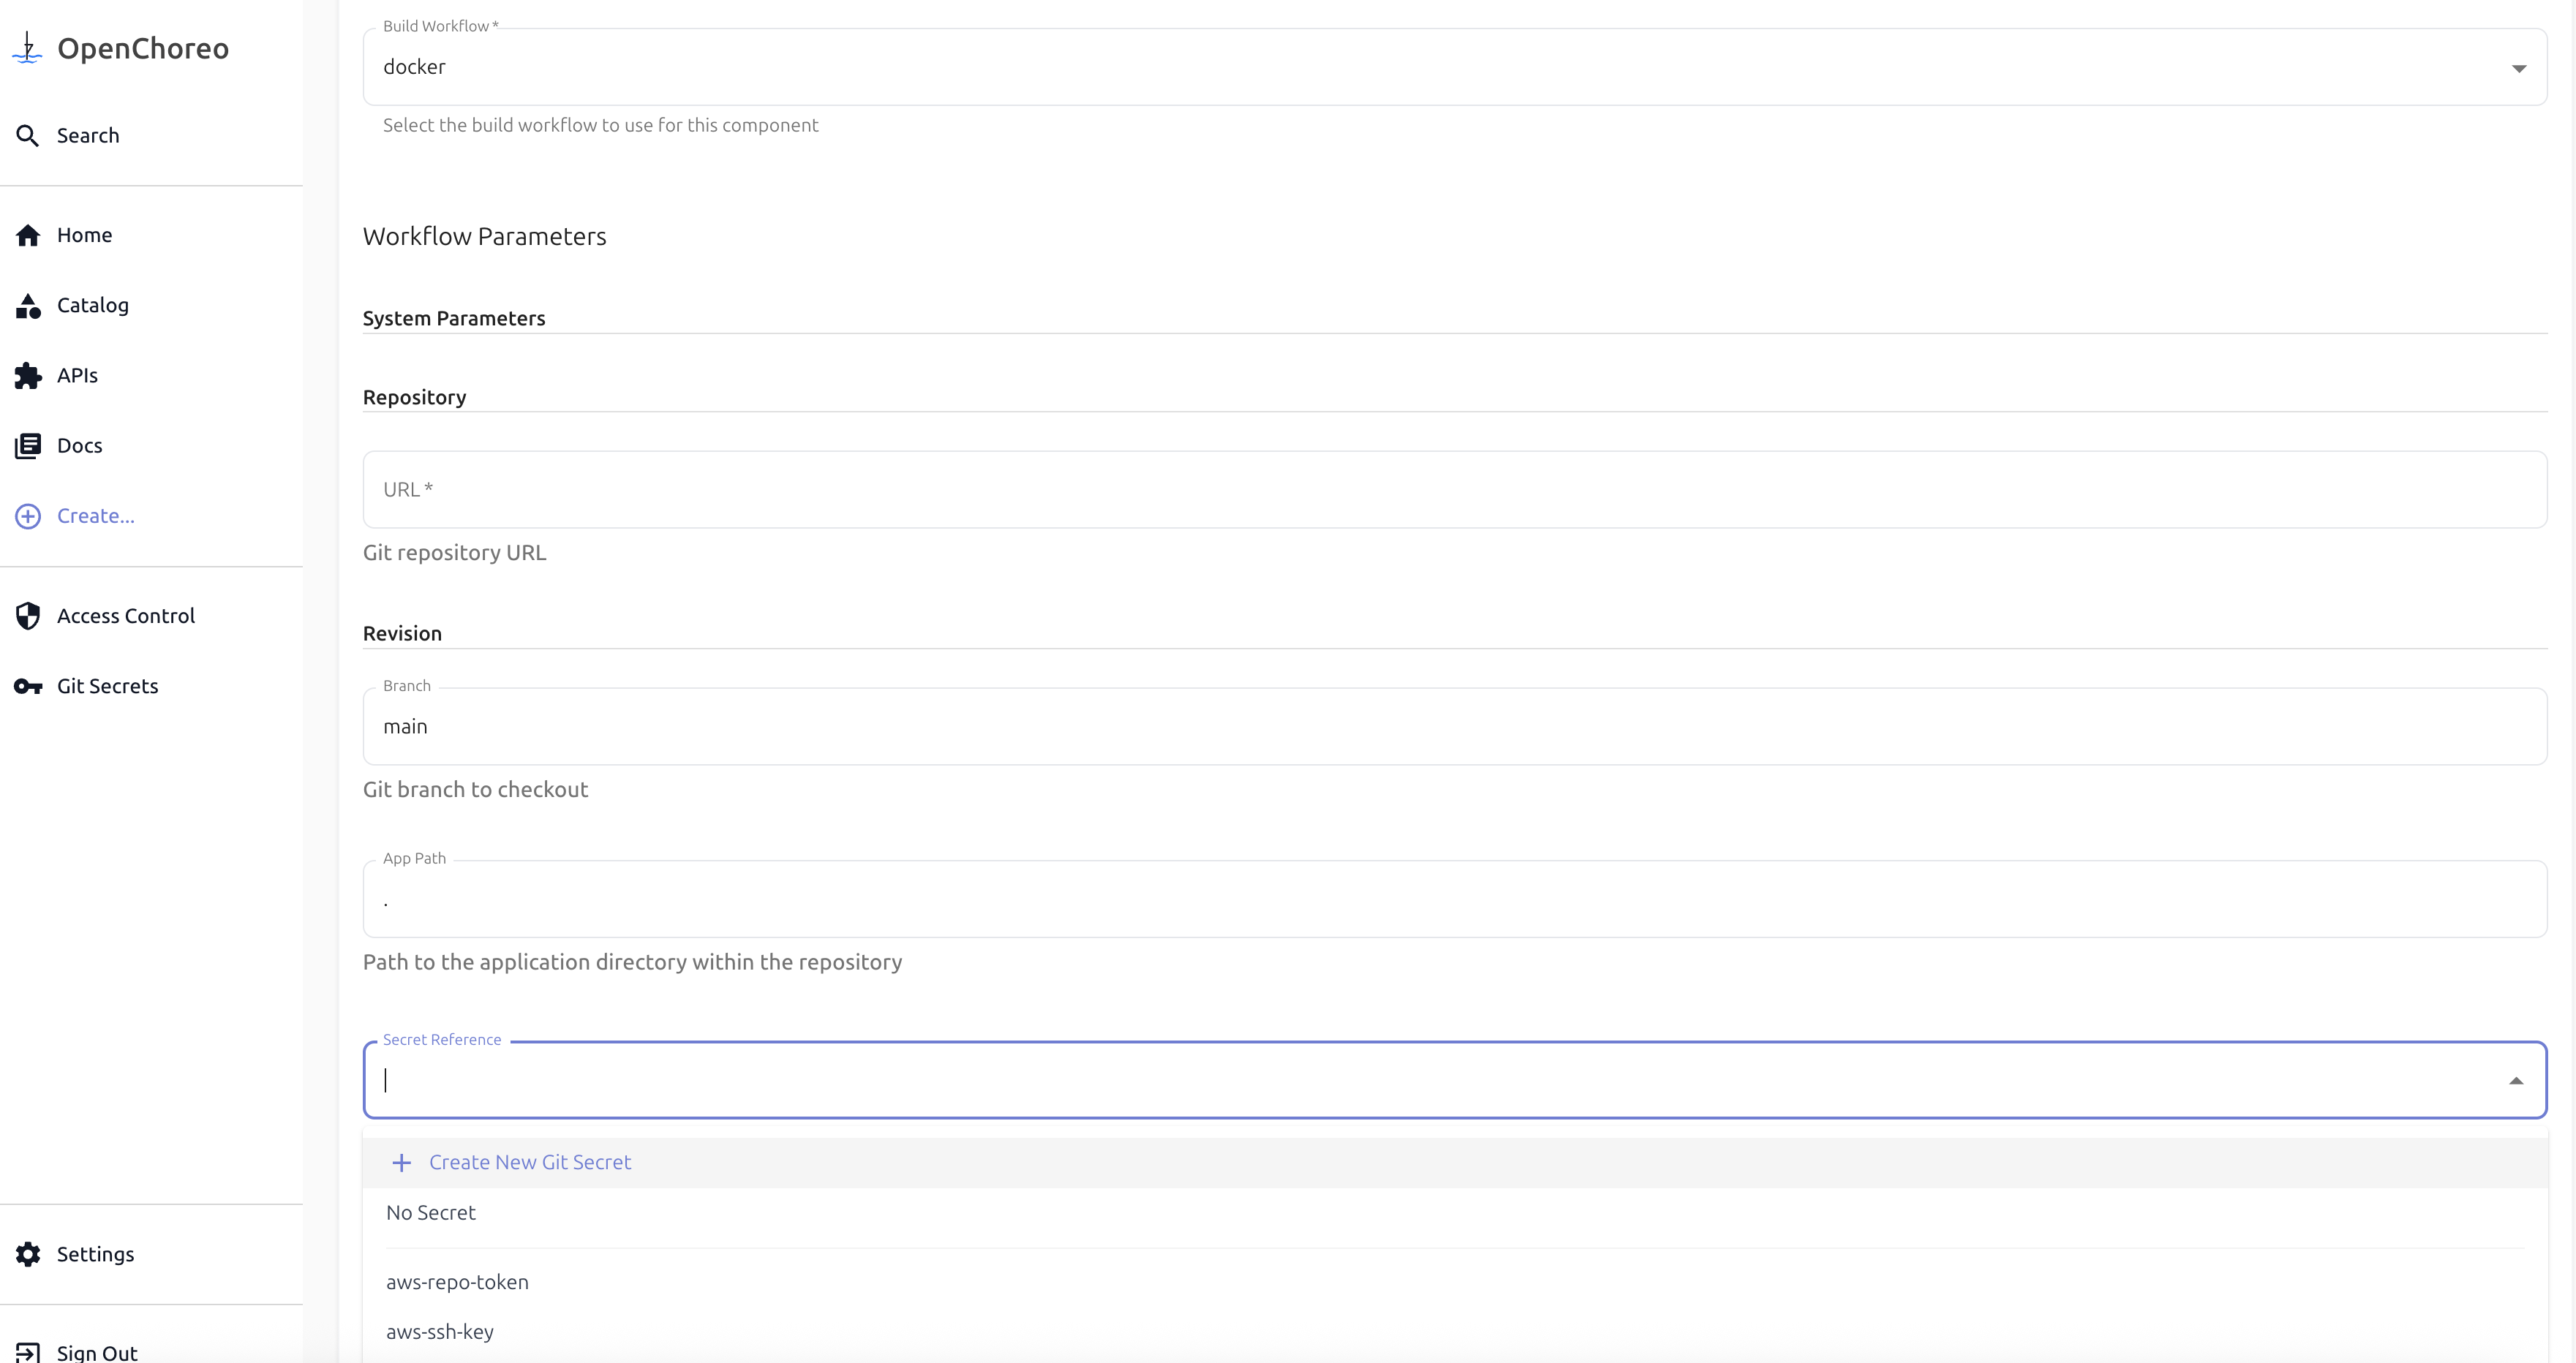The width and height of the screenshot is (2576, 1363).
Task: Click the Search magnifier icon
Action: (28, 136)
